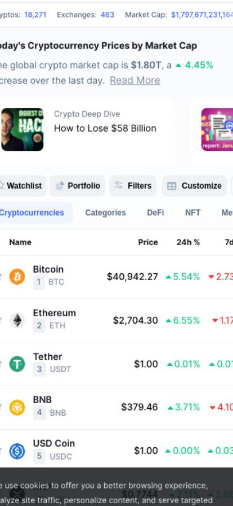Click the Tether green logo icon
The width and height of the screenshot is (233, 506).
coord(17,364)
